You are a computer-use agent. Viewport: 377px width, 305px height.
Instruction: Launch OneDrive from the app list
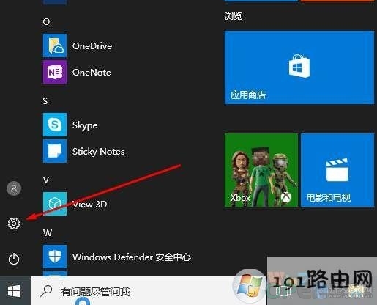coord(55,45)
